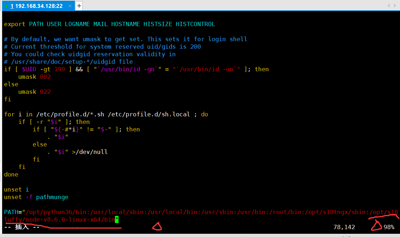Image resolution: width=400 pixels, height=237 pixels.
Task: Click the 'if [ "${-#*i}" != "$-" ]' line
Action: (x=86, y=129)
